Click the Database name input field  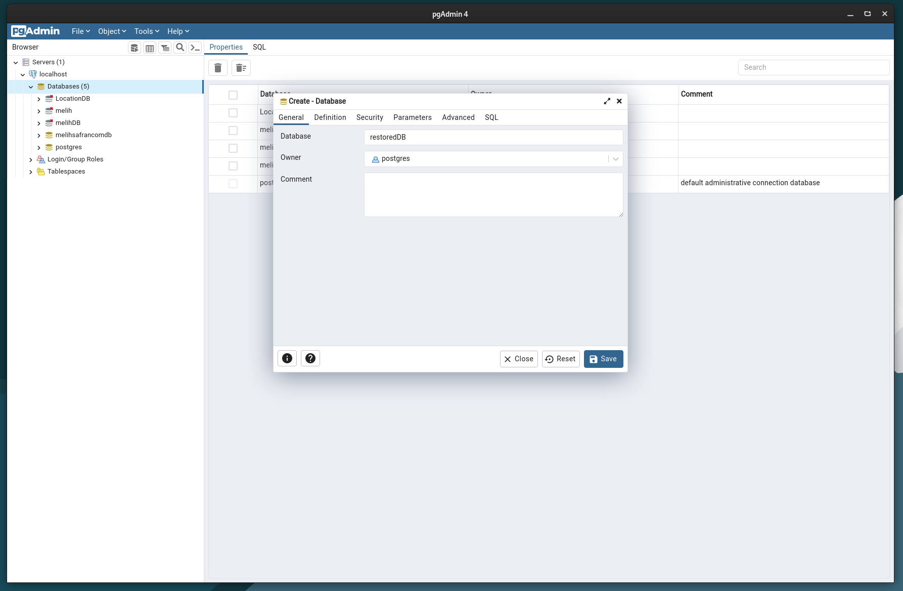(493, 137)
